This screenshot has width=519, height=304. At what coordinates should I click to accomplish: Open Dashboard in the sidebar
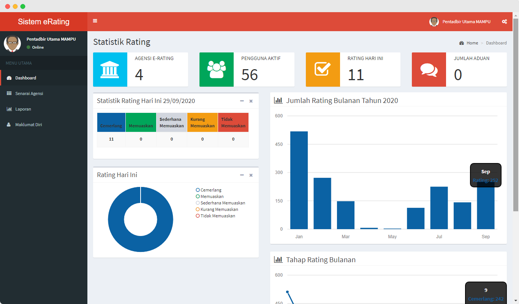44,78
